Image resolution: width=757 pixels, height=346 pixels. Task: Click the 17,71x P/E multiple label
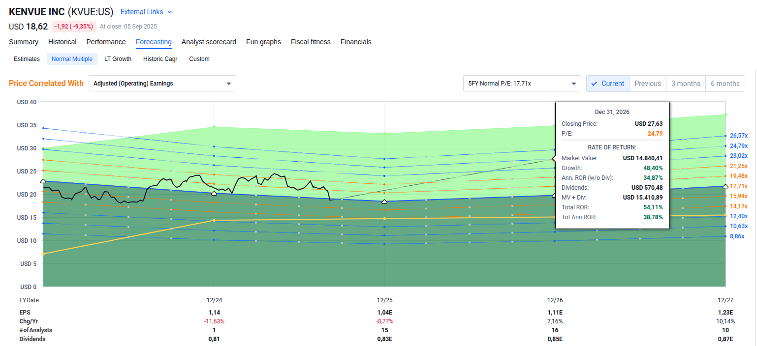tap(739, 186)
